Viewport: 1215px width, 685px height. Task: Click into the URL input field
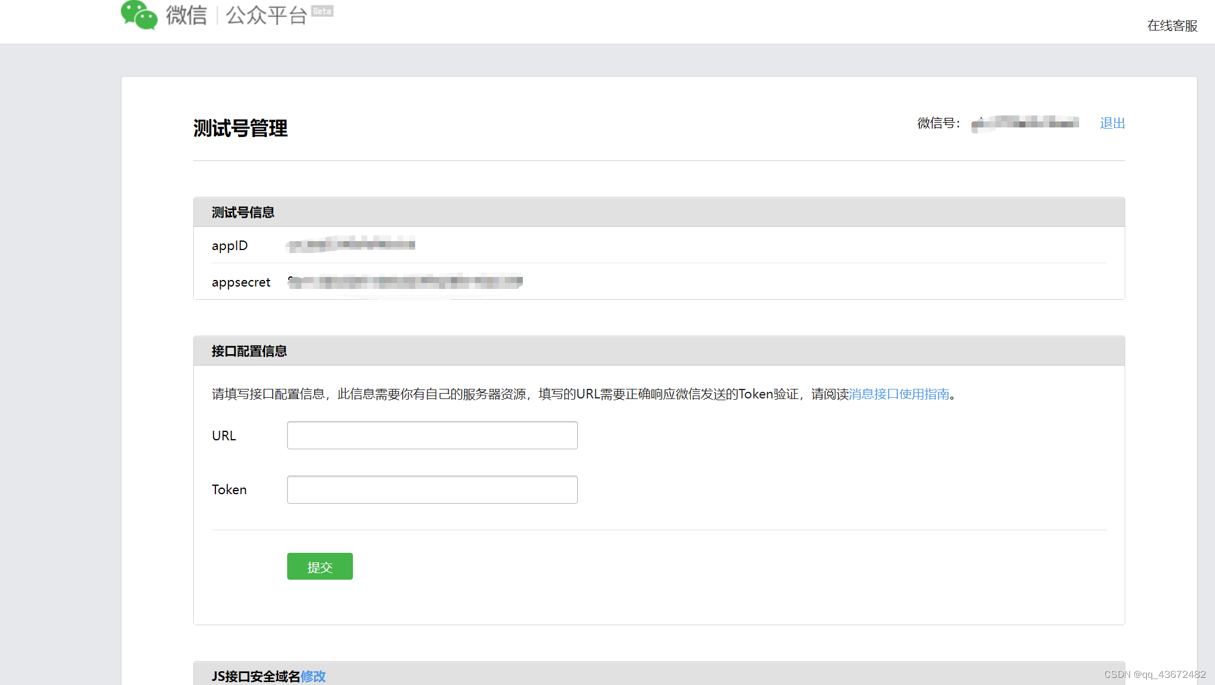(432, 436)
